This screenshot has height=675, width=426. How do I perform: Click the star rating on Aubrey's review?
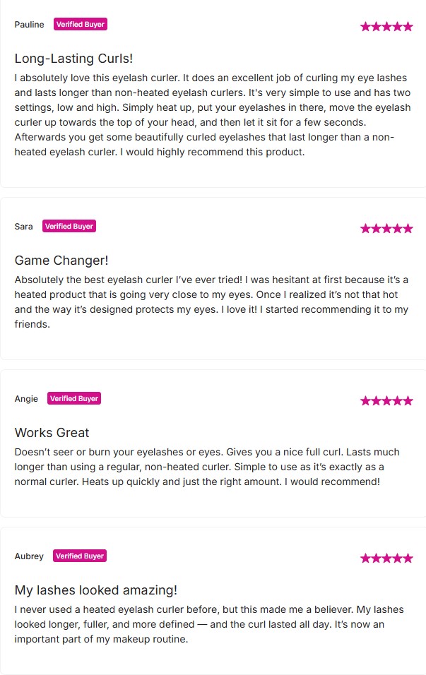coord(386,558)
